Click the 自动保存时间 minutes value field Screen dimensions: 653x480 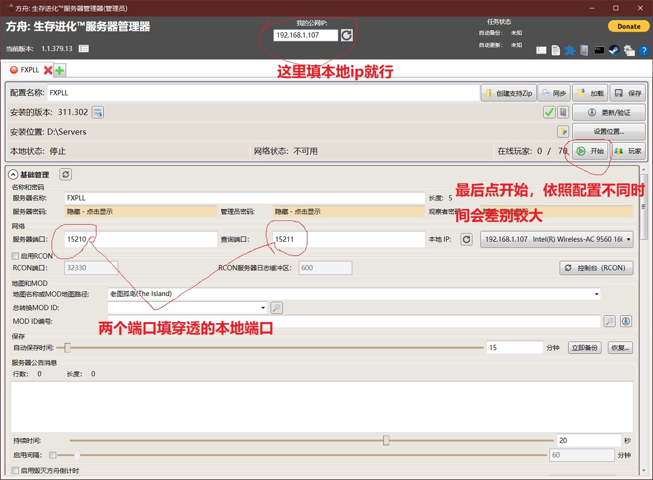coord(515,348)
